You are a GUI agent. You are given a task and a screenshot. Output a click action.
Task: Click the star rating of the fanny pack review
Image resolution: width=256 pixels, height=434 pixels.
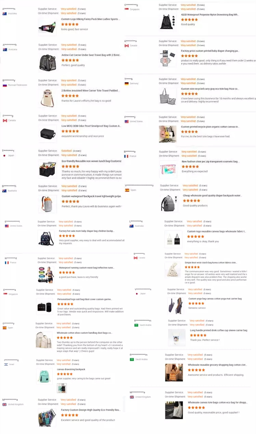70,24
